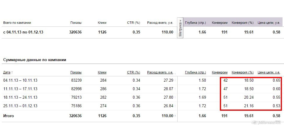Select the 11.11.13 – 17.11.13 week row
The width and height of the screenshot is (284, 126).
pyautogui.click(x=20, y=89)
